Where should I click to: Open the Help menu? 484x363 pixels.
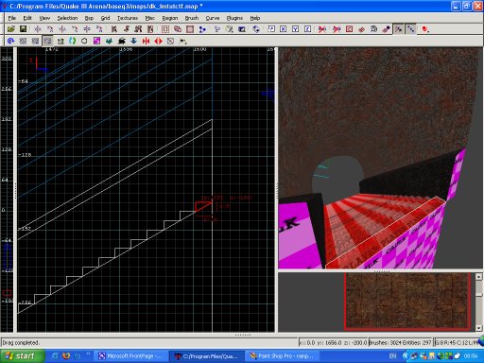(255, 18)
